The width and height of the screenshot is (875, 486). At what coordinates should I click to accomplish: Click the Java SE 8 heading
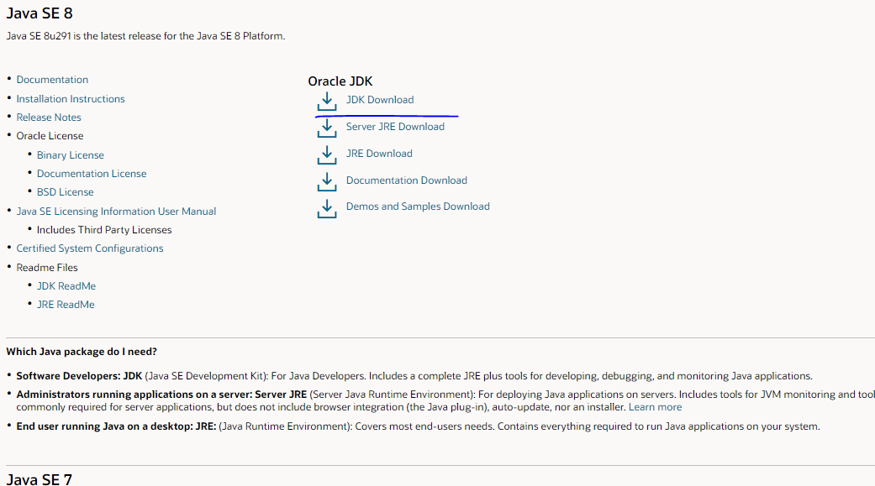click(39, 13)
